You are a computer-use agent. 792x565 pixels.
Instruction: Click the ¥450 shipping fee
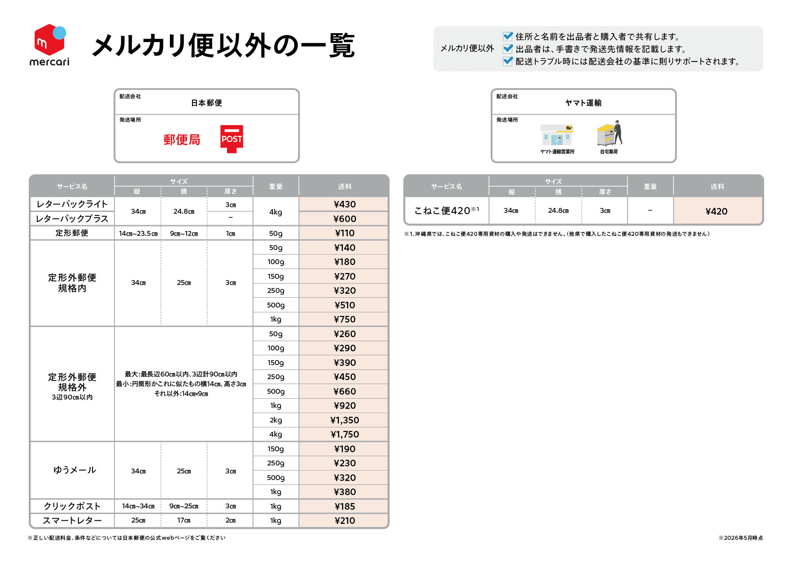[x=345, y=377]
